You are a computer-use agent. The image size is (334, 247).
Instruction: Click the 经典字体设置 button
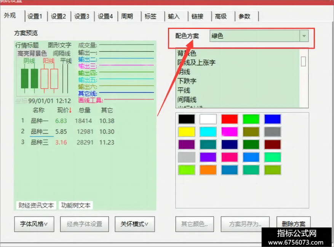[84, 224]
